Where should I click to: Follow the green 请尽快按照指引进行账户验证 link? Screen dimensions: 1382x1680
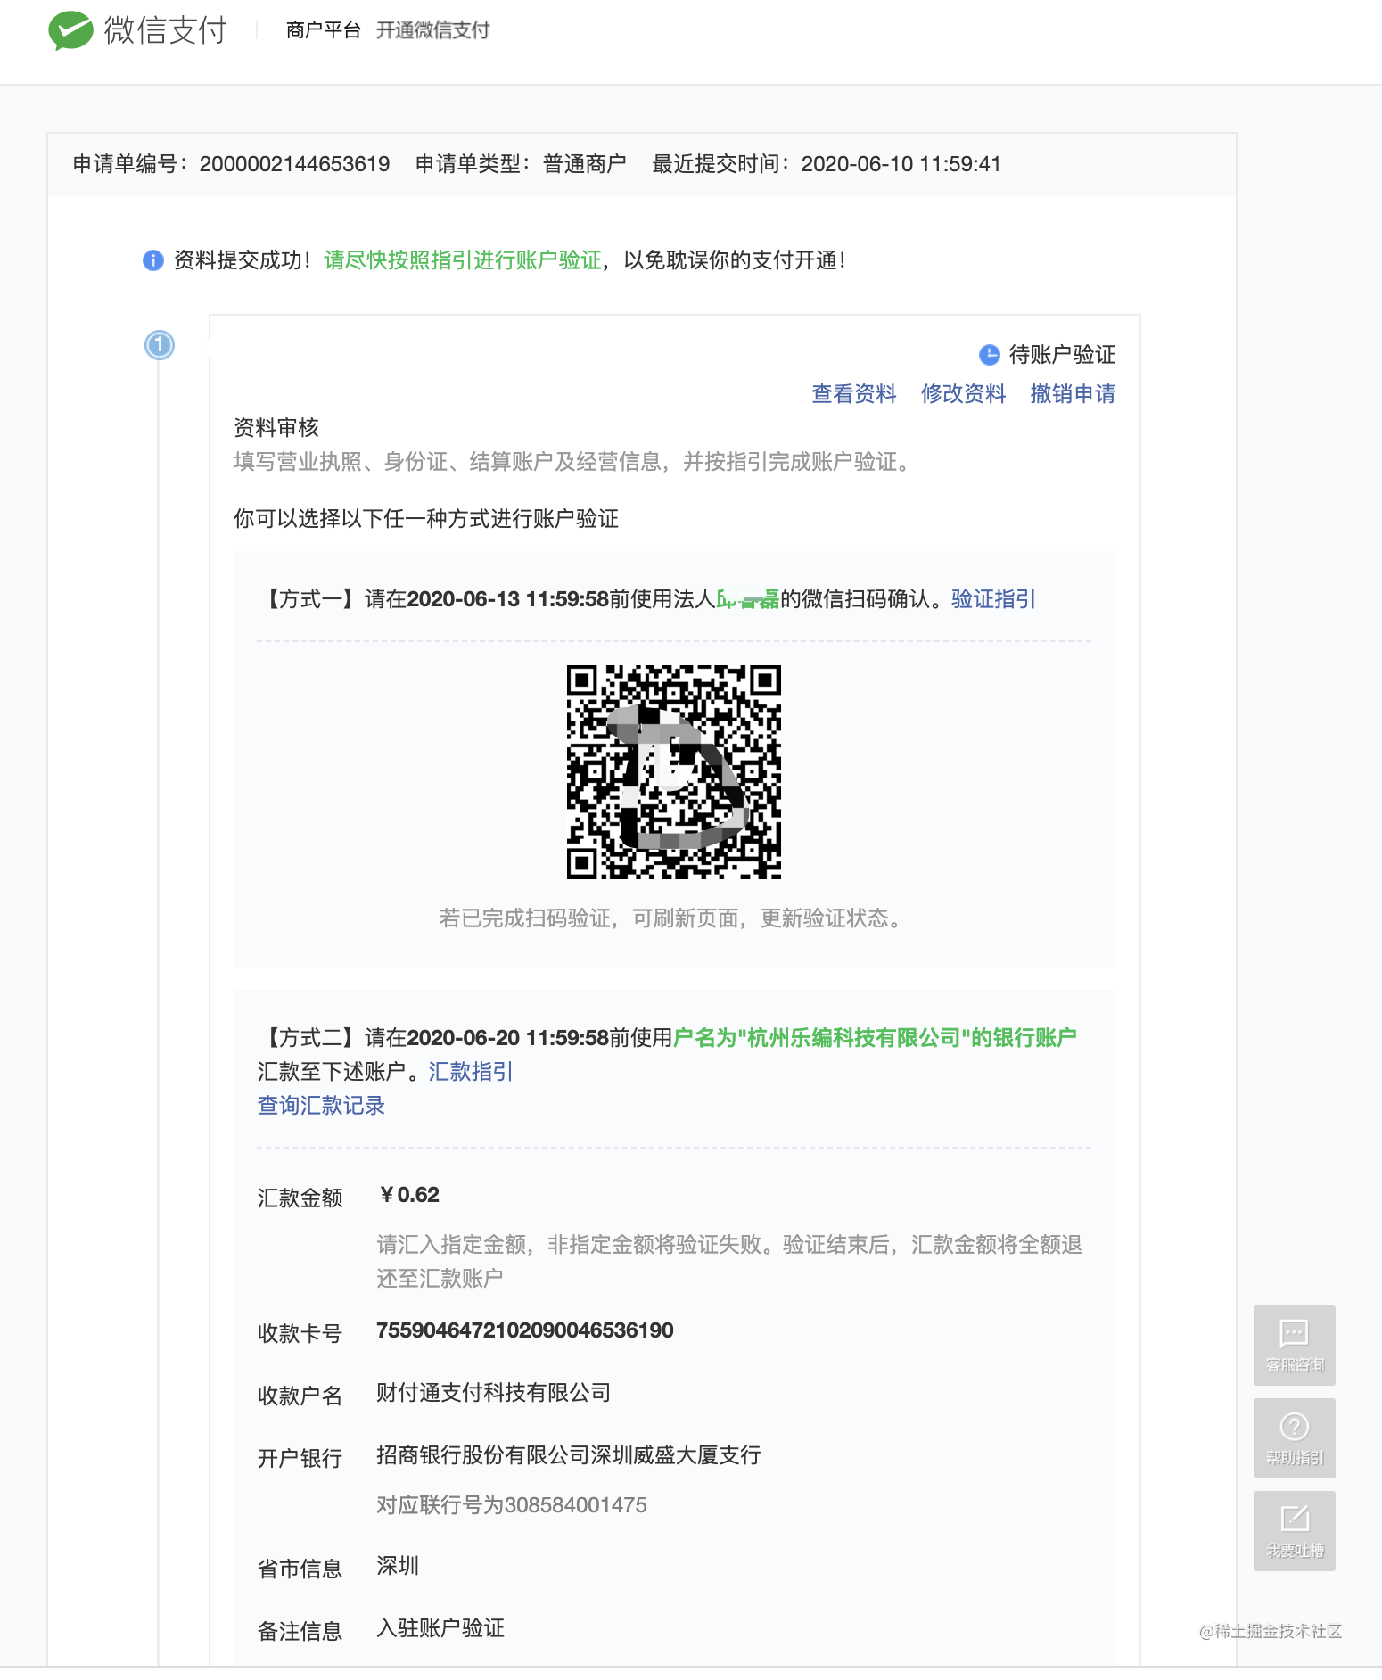point(463,260)
